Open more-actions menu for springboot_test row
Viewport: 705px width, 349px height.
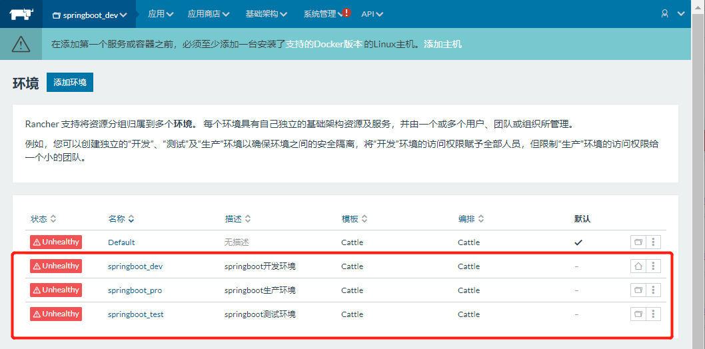[x=653, y=314]
